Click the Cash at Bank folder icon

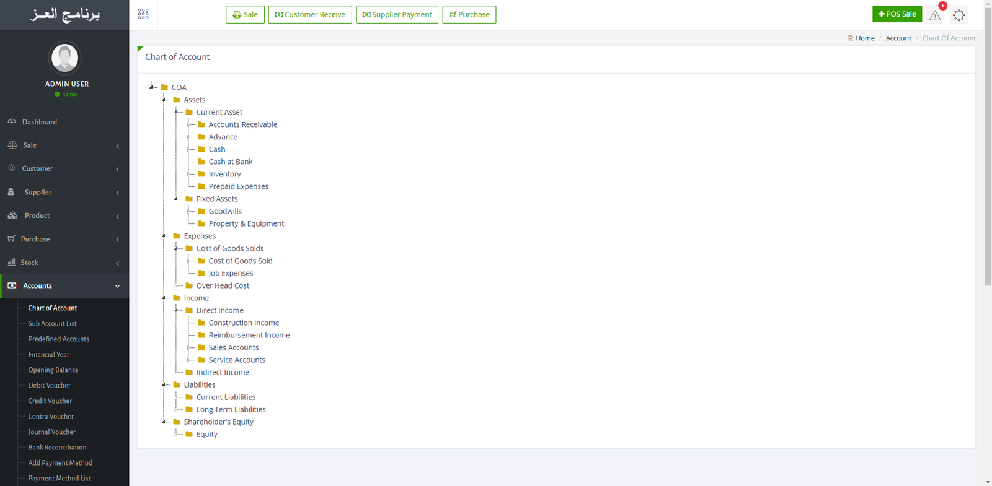pos(201,162)
